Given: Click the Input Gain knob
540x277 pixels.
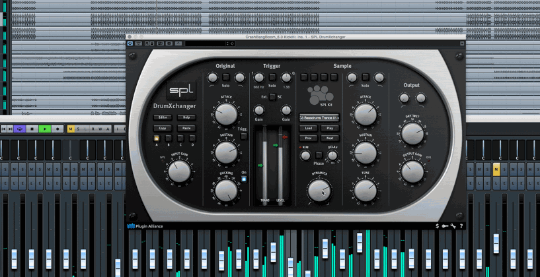Looking at the screenshot, I should point(179,171).
